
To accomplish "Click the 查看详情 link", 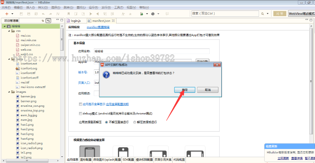I will 297,158.
